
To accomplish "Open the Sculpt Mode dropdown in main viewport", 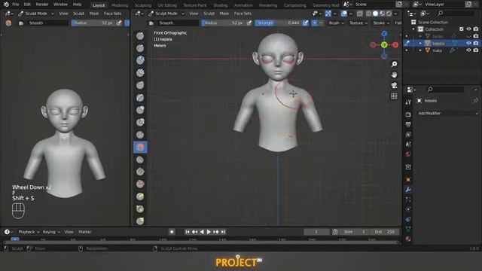I will (166, 14).
